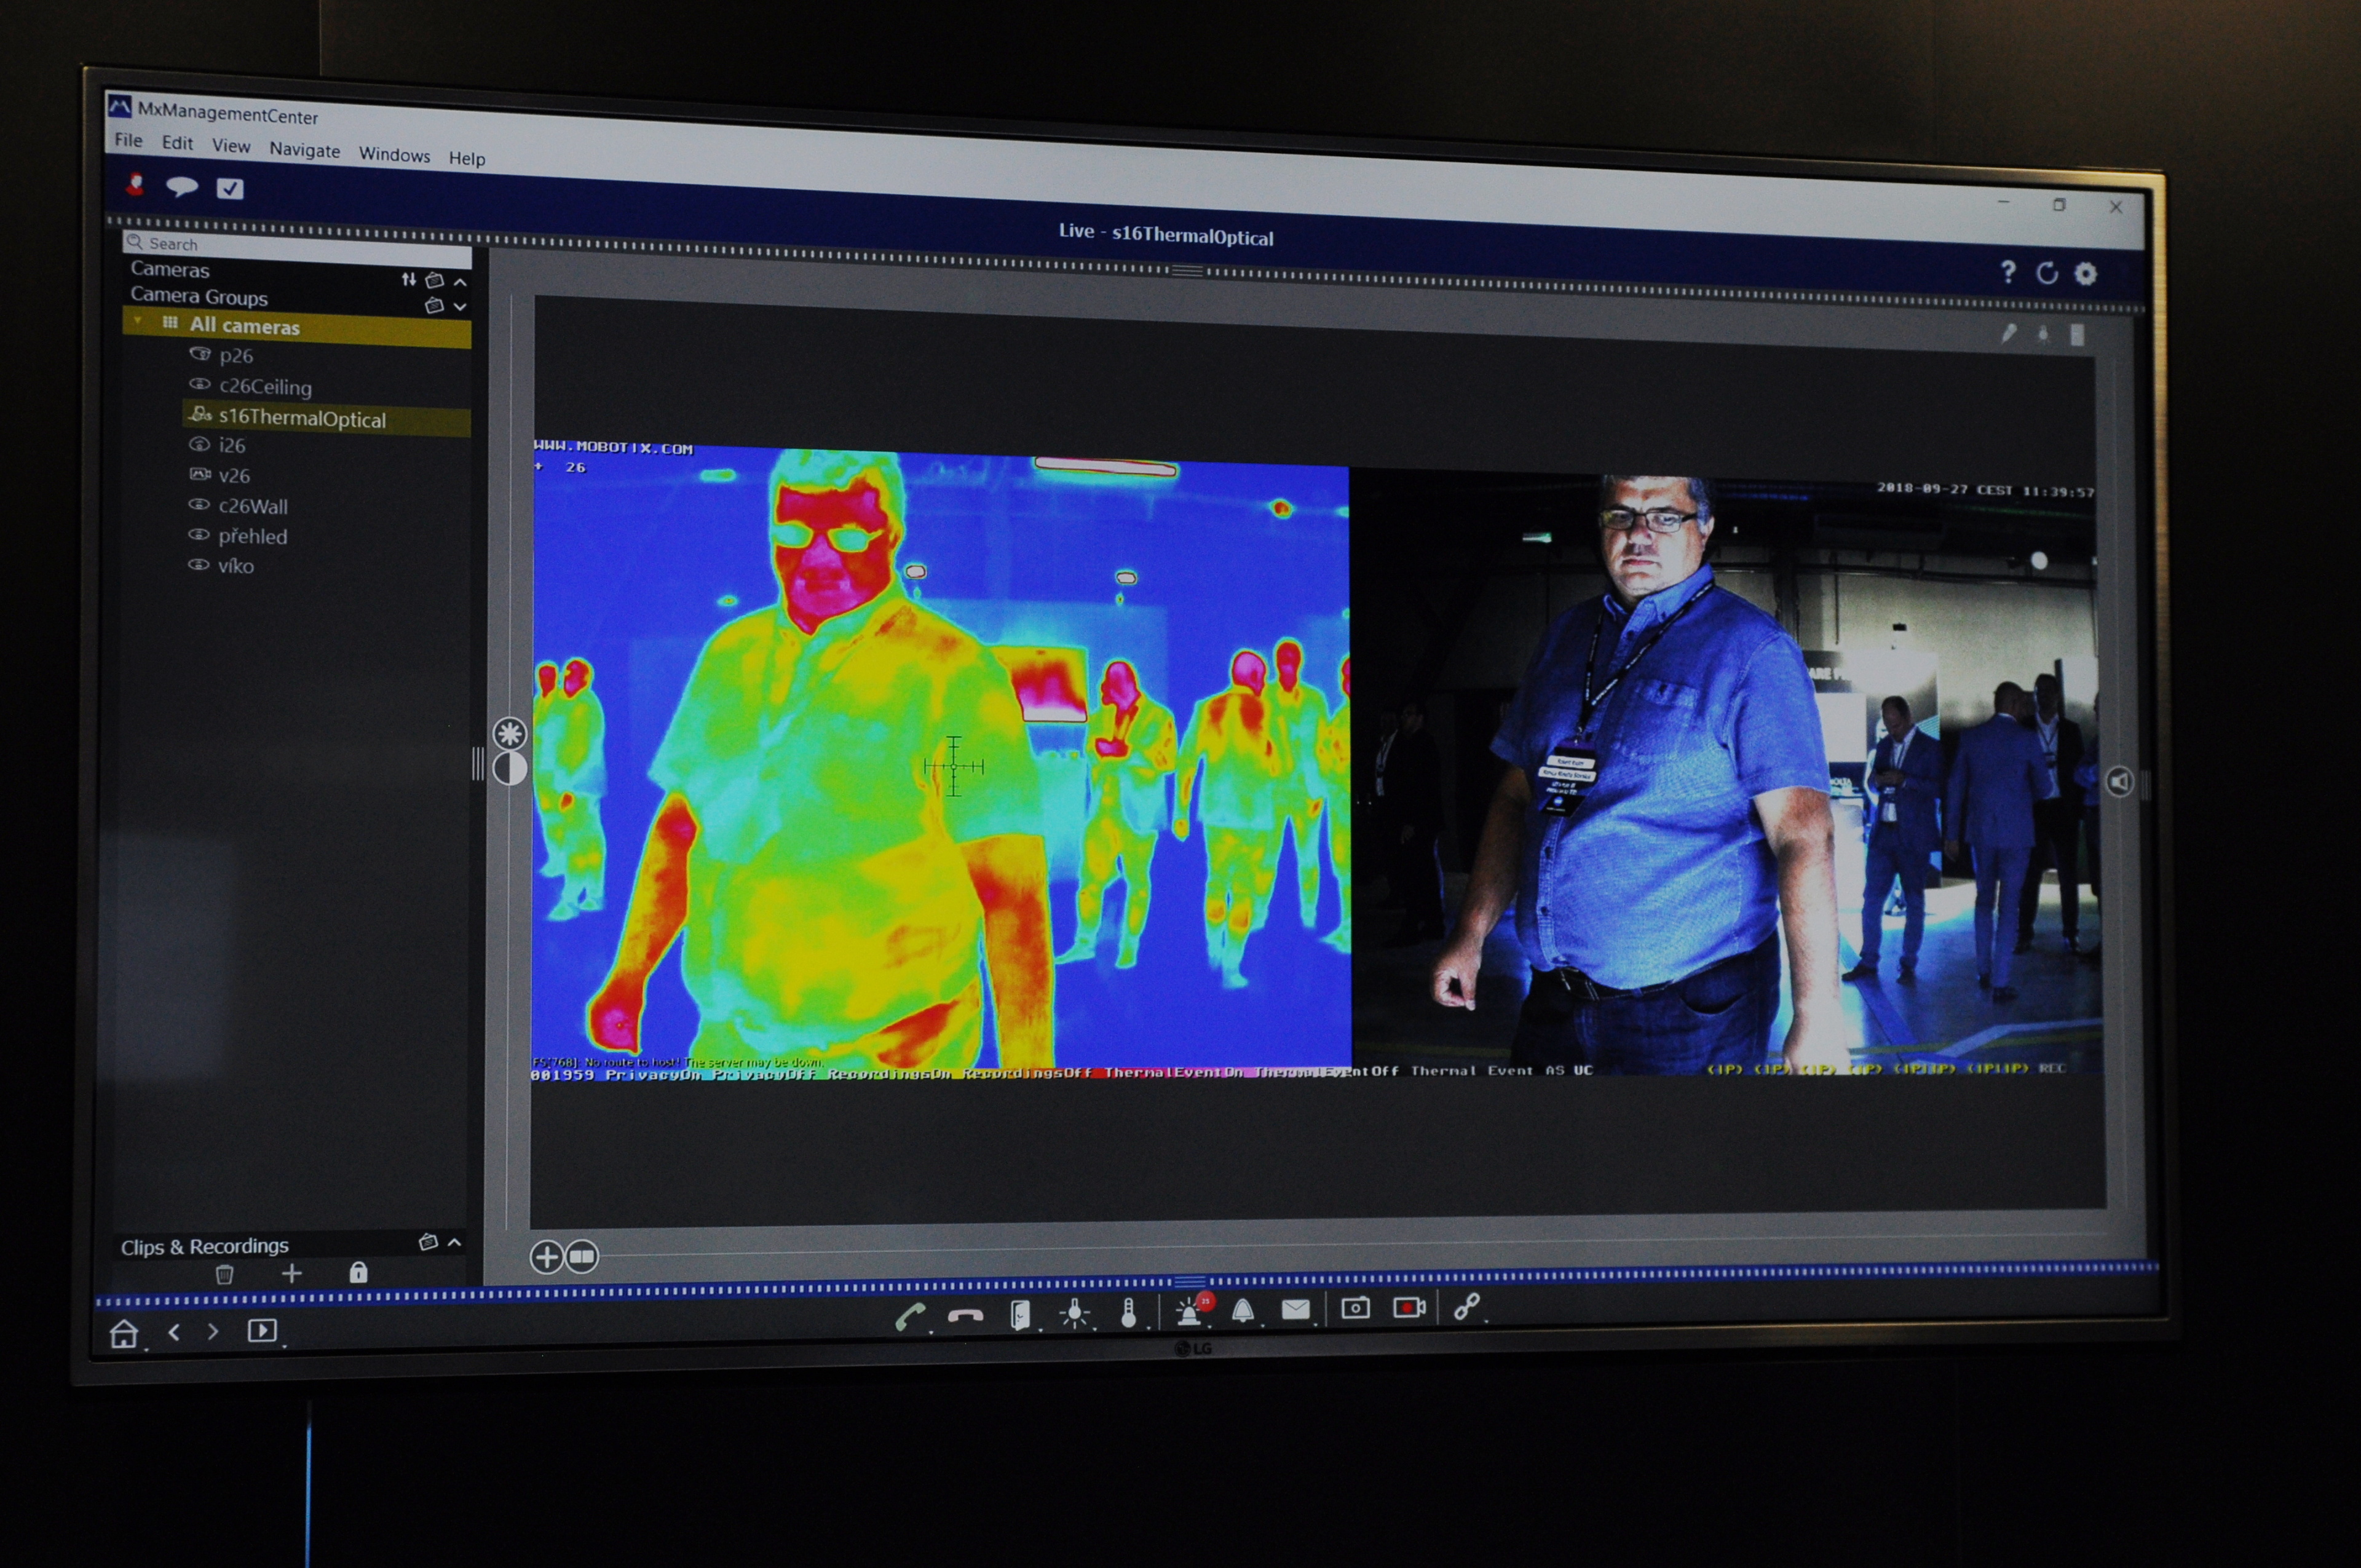Expand the Clips & Recordings panel chevron
The image size is (2361, 1568).
pyautogui.click(x=455, y=1242)
